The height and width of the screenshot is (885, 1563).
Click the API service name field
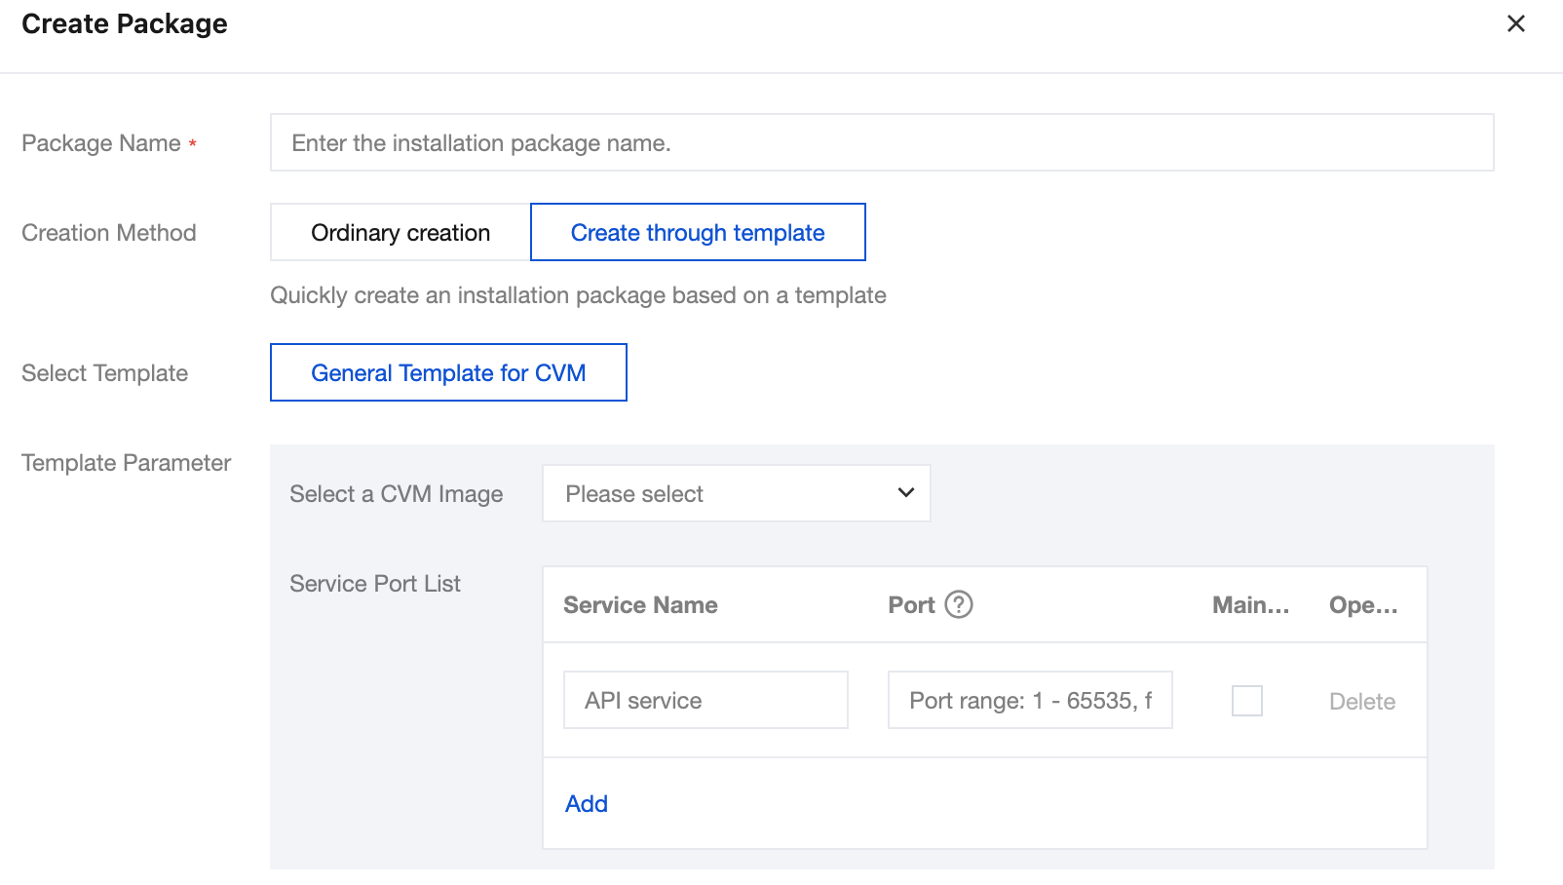(705, 701)
